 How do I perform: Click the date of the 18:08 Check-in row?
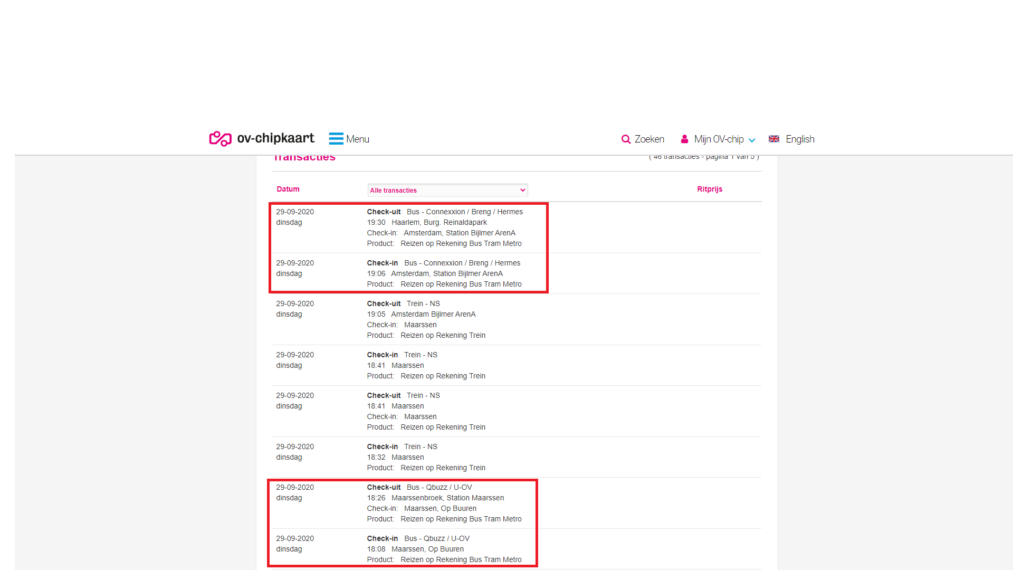[295, 538]
